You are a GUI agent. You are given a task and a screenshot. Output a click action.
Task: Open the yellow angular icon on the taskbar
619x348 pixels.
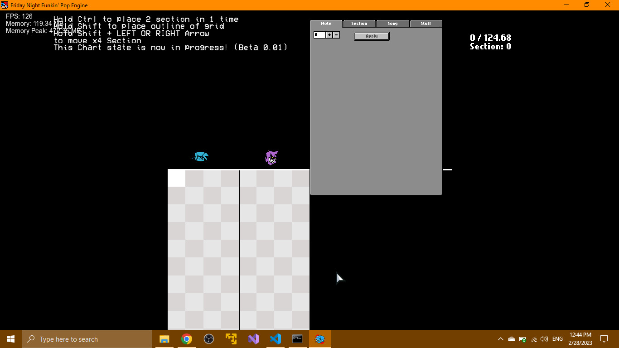point(231,339)
